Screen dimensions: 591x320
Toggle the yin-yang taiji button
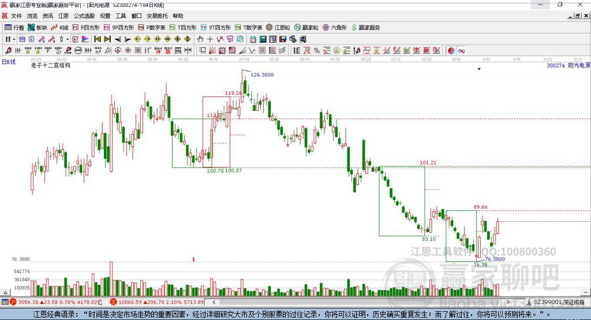451,51
